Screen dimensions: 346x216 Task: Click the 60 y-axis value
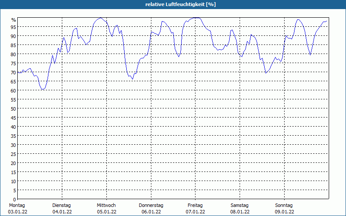pos(13,91)
